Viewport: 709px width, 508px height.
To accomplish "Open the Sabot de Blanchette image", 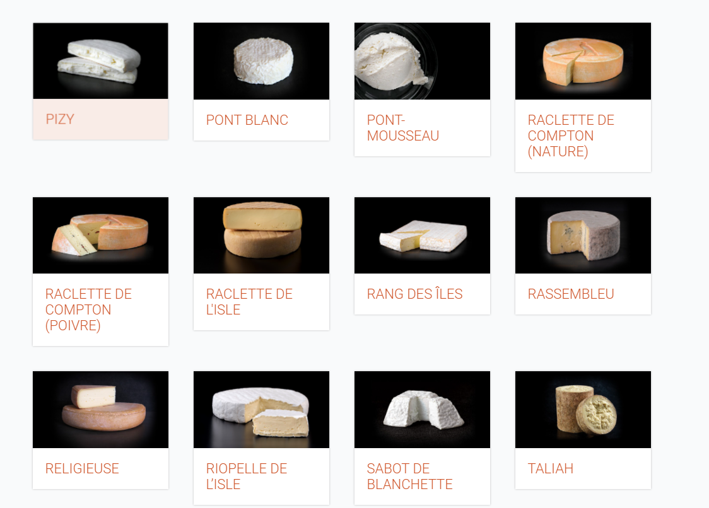I will tap(422, 410).
